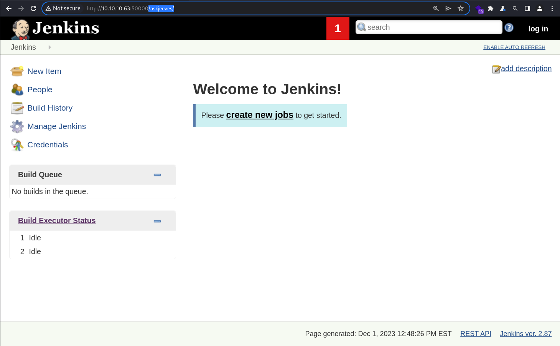The image size is (560, 346).
Task: Click the Jenkins ver. 2.87 link
Action: [x=526, y=334]
